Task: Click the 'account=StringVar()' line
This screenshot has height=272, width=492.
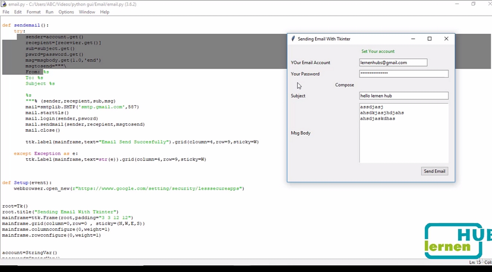Action: (30, 253)
